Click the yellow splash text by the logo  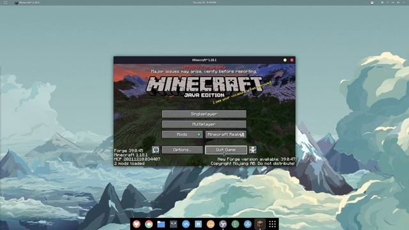pos(243,93)
